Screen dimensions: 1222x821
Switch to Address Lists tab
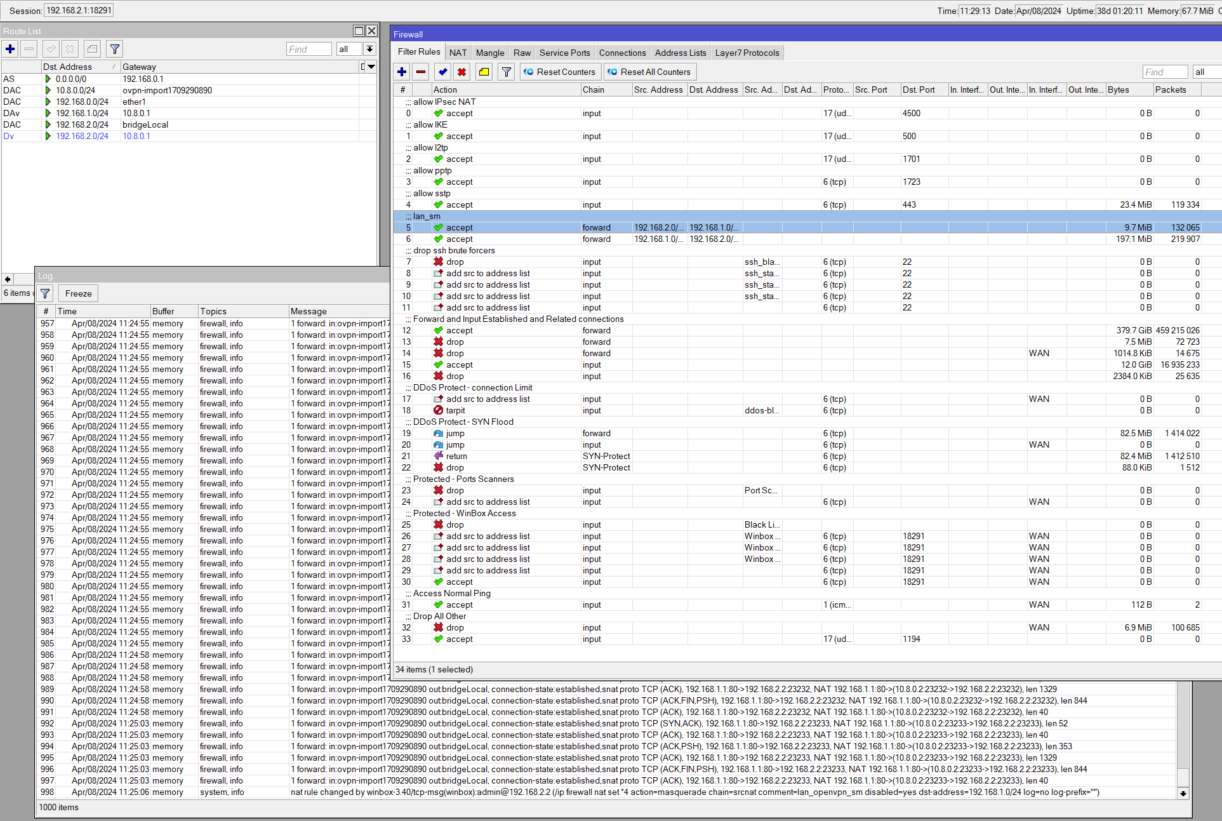[x=680, y=53]
